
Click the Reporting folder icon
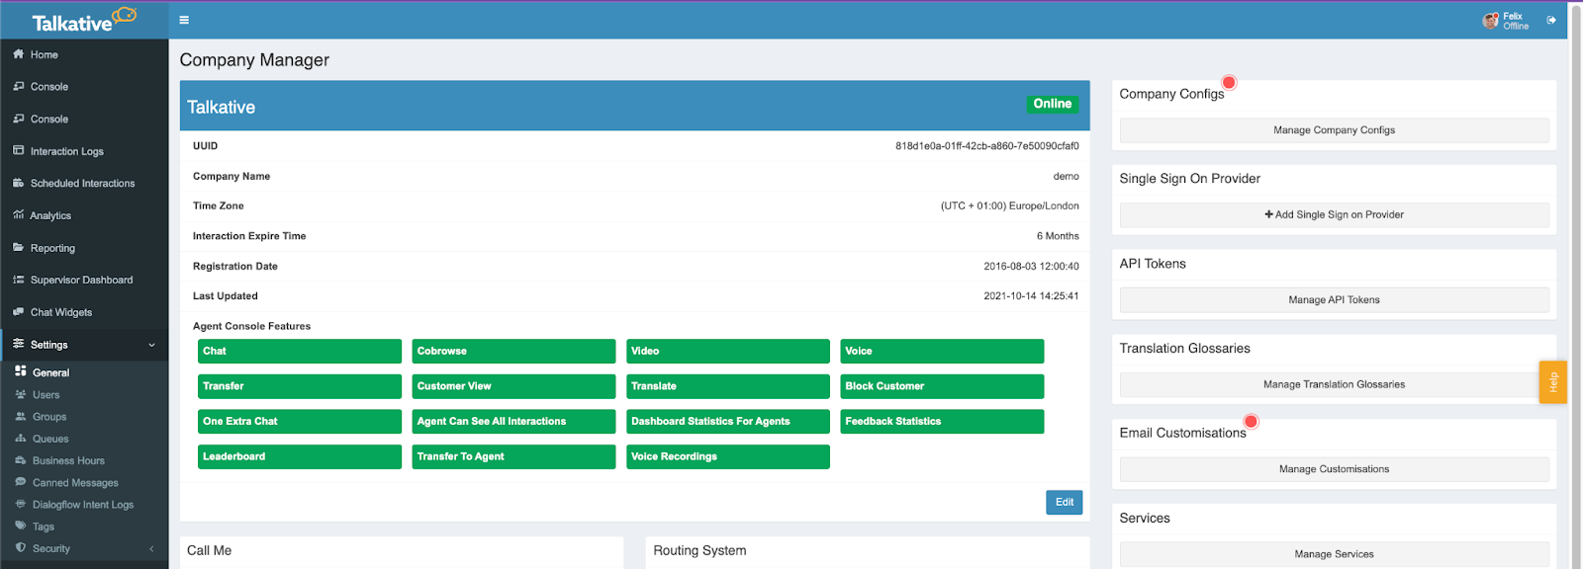(19, 248)
